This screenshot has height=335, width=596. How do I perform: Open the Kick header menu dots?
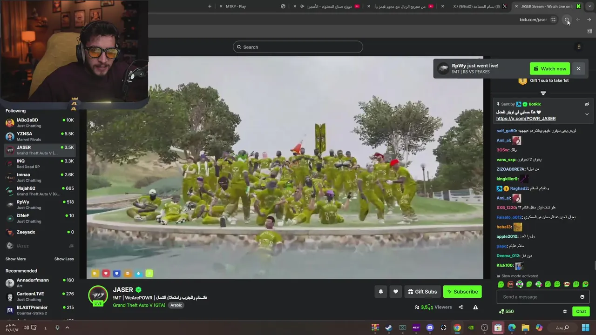point(579,47)
